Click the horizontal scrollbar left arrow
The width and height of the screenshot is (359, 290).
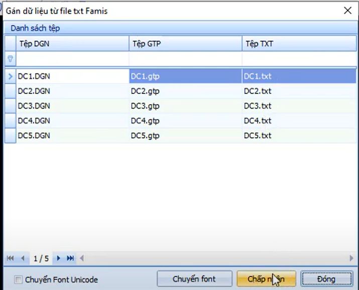pos(82,258)
